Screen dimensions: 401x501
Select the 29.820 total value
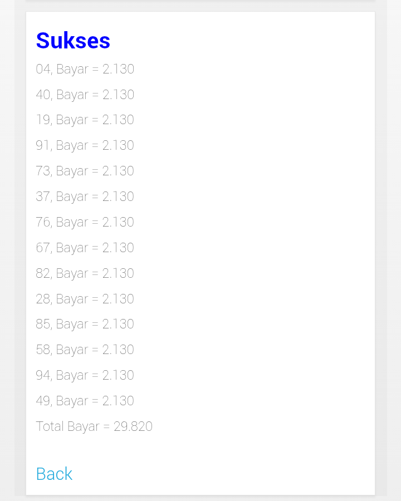[133, 426]
